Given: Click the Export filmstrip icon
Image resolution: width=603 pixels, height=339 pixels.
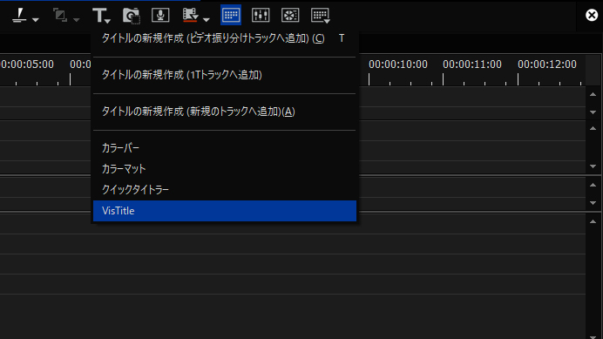Looking at the screenshot, I should click(190, 15).
